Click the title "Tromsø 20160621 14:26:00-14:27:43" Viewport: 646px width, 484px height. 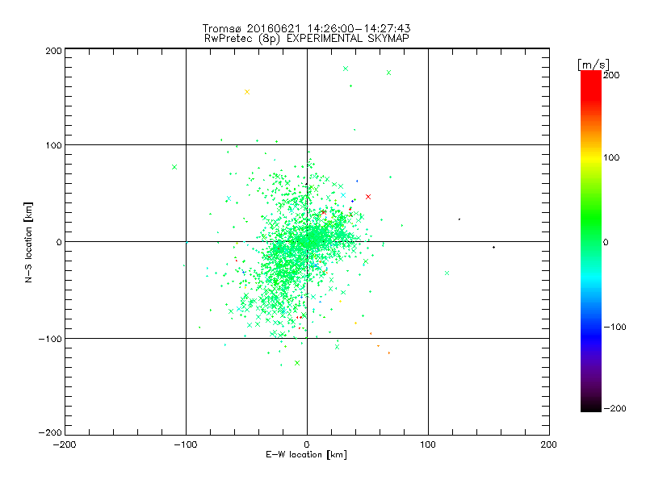306,28
